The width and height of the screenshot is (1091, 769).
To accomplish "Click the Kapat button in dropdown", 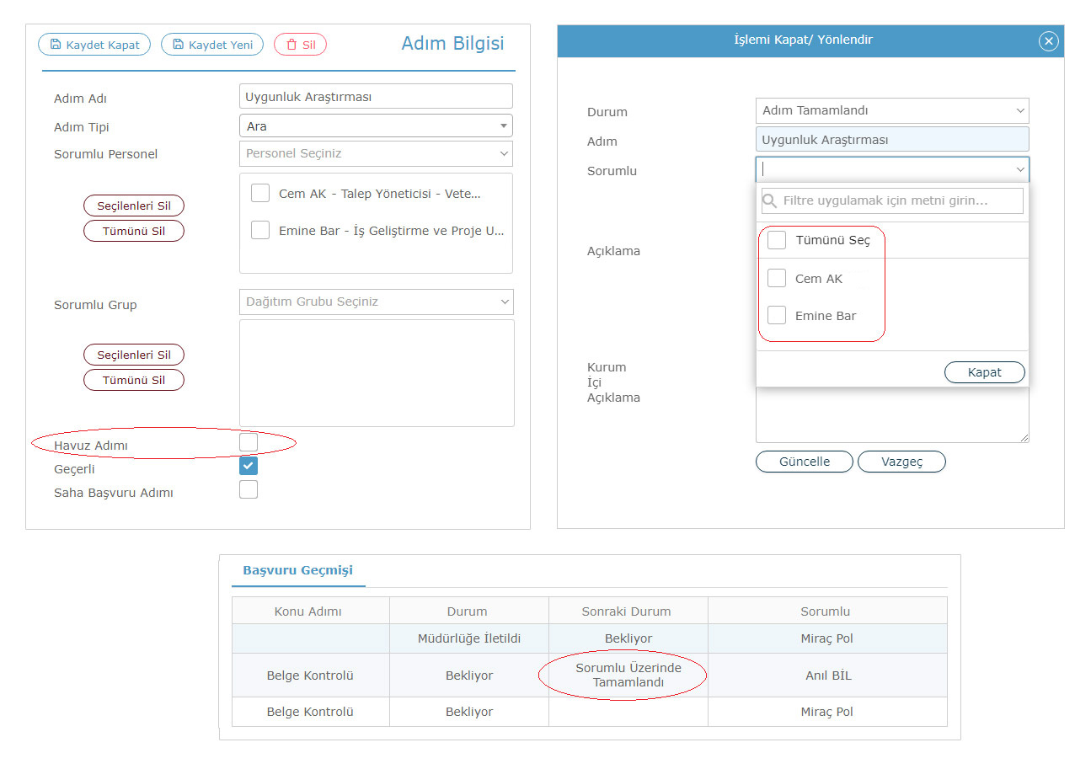I will [985, 372].
